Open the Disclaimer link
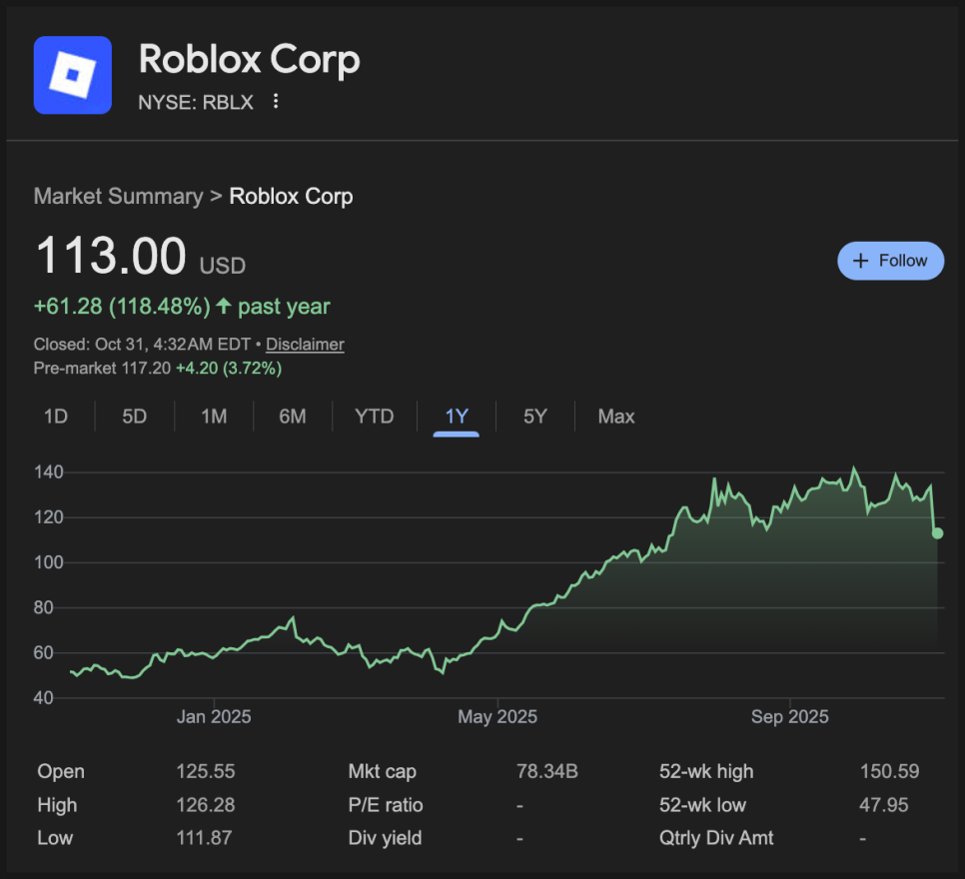The image size is (965, 879). [305, 345]
